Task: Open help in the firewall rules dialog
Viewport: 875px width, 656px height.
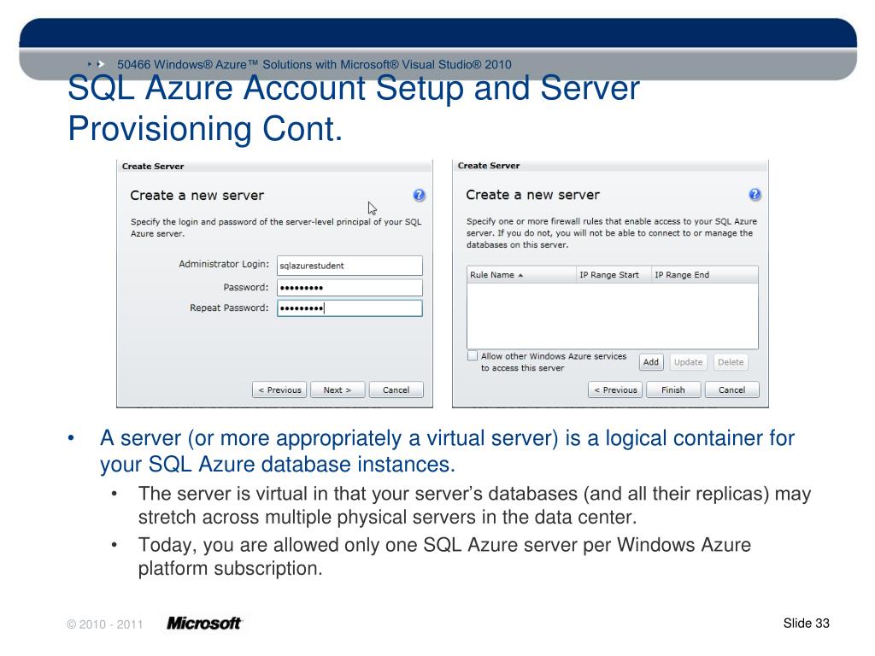Action: pos(755,195)
